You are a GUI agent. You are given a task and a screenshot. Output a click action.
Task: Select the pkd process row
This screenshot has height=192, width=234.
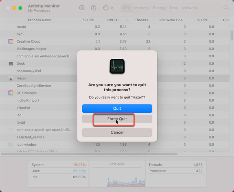(x=115, y=34)
